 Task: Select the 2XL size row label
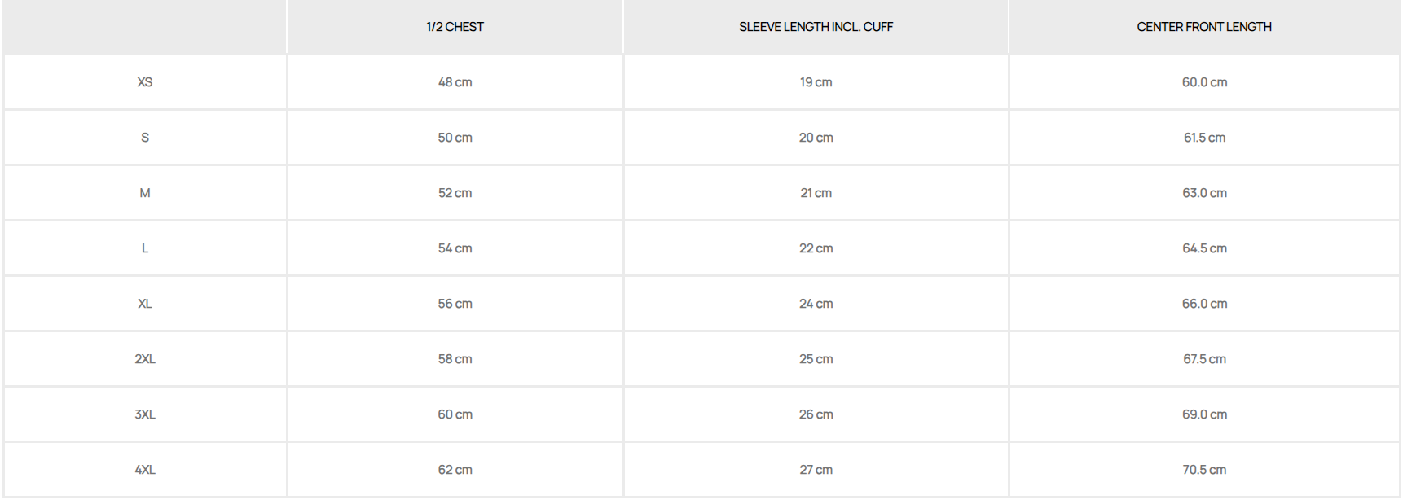(x=145, y=359)
